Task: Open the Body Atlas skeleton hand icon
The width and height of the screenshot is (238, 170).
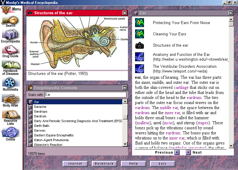Action: (x=11, y=99)
